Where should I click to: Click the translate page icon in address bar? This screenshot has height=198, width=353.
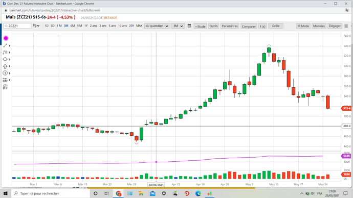pos(347,10)
